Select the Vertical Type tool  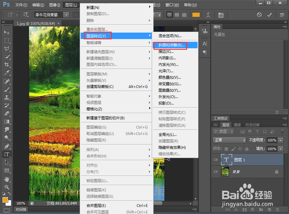coord(7,154)
